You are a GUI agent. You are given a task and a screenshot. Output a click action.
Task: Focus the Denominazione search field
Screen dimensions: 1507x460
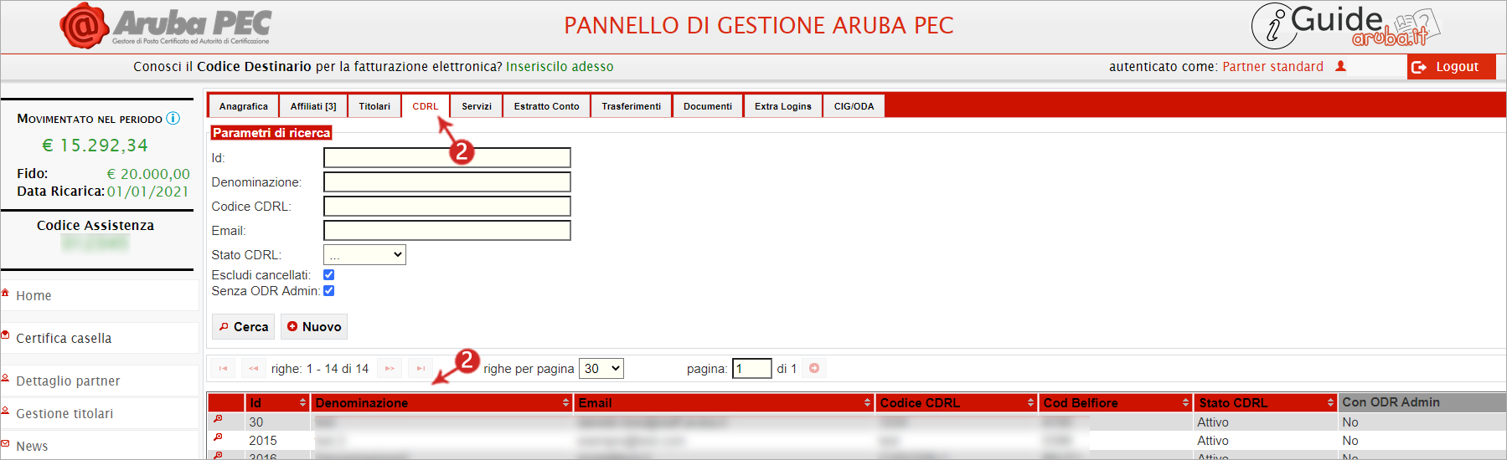[447, 181]
